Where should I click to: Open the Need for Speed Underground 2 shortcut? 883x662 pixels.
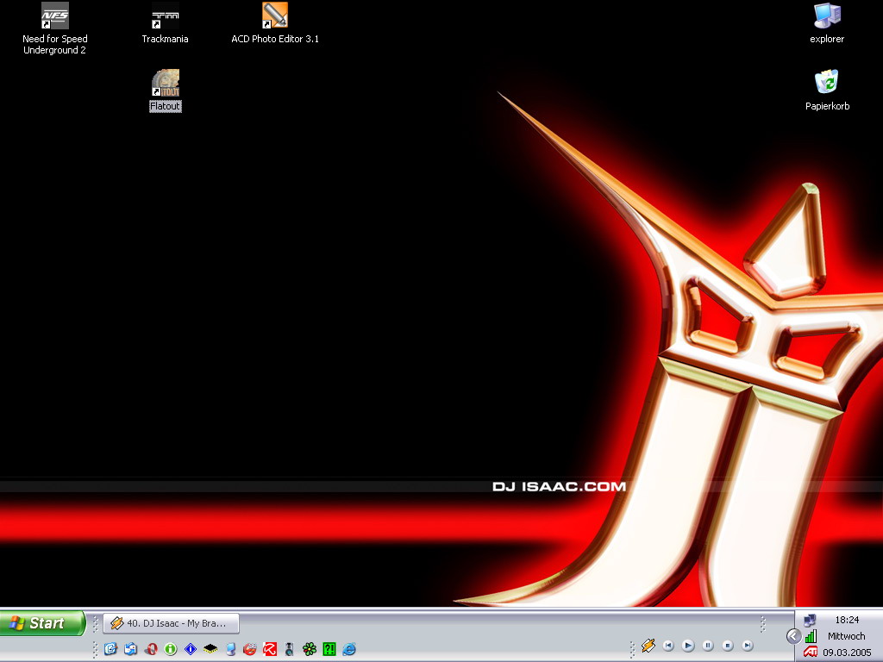click(x=54, y=28)
